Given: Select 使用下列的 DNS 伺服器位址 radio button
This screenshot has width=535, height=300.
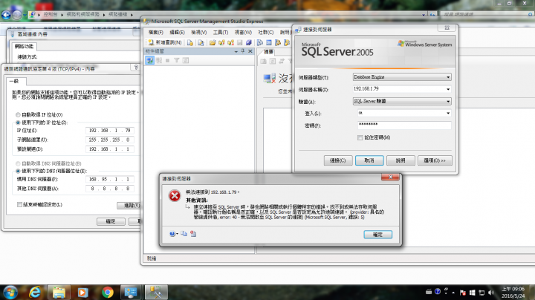Looking at the screenshot, I should click(18, 171).
